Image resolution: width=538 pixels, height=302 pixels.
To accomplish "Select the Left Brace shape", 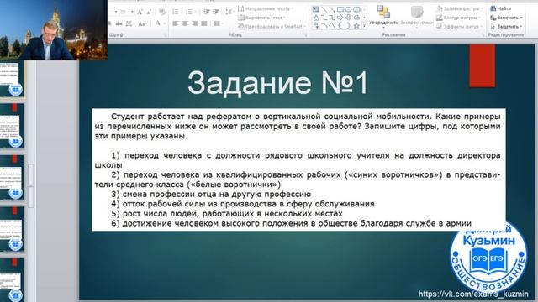I will click(340, 26).
